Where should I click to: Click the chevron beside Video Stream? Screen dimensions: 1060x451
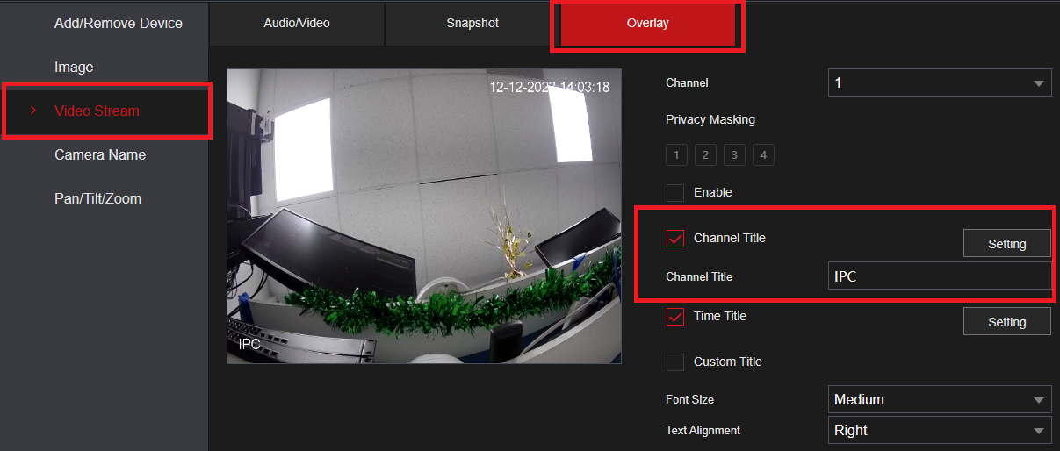point(33,111)
